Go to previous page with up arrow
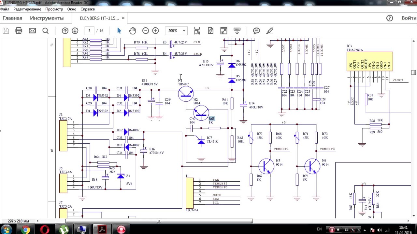Viewport: 417px width, 234px height. [65, 31]
